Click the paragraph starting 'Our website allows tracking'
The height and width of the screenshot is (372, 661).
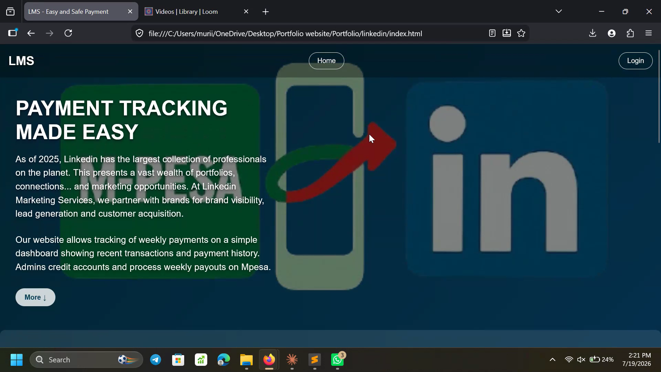[x=143, y=254]
